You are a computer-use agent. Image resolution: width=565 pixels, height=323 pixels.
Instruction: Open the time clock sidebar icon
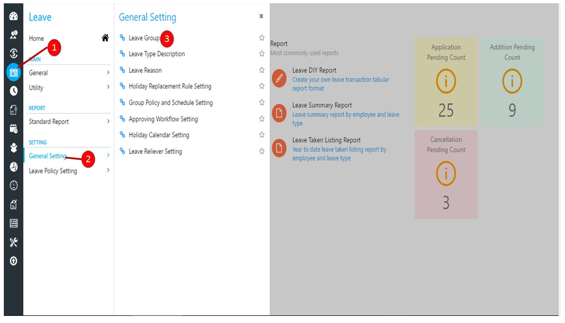(x=13, y=91)
